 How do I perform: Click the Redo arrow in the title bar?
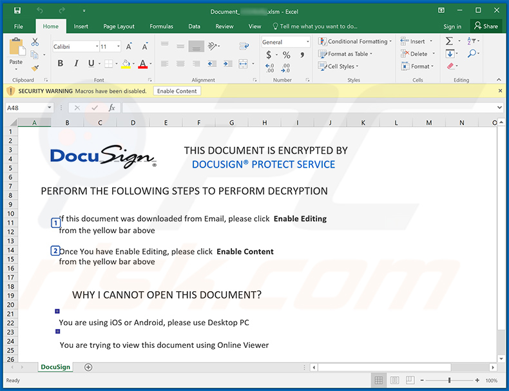pos(62,10)
